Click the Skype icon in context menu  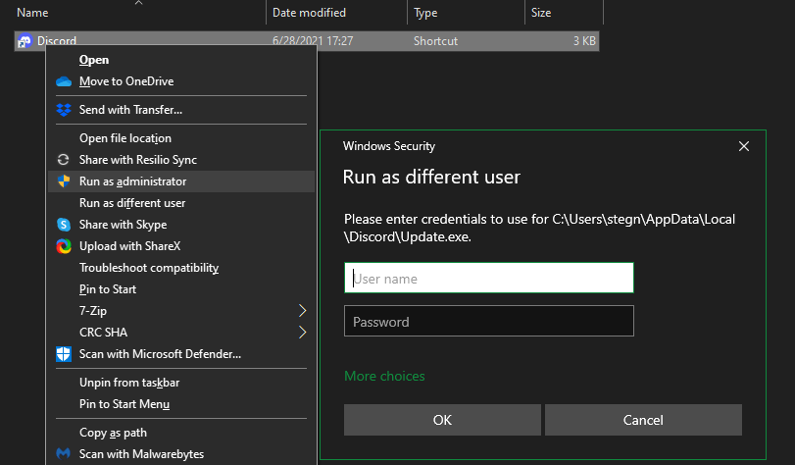click(x=63, y=225)
